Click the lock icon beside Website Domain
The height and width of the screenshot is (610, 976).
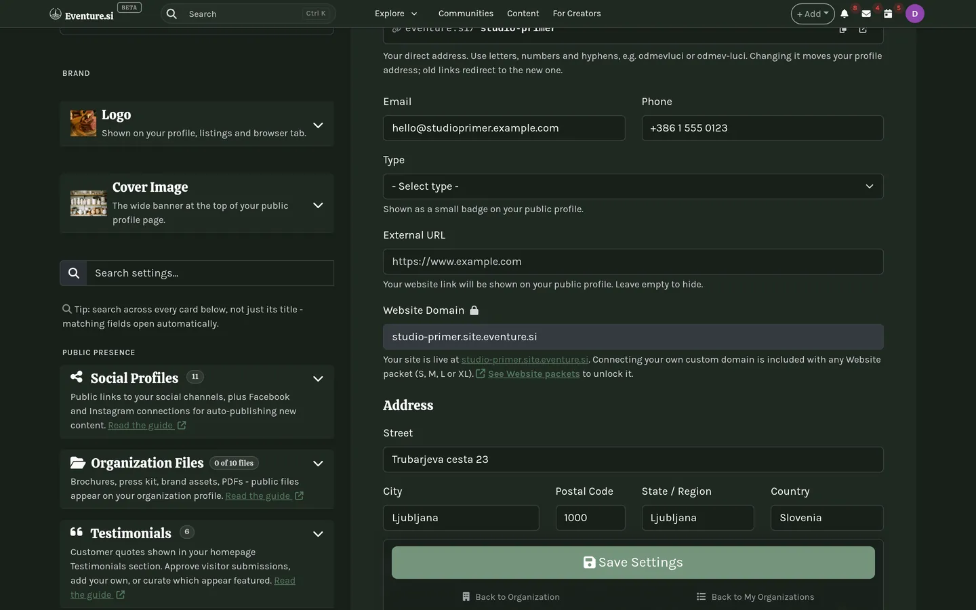[x=474, y=310]
